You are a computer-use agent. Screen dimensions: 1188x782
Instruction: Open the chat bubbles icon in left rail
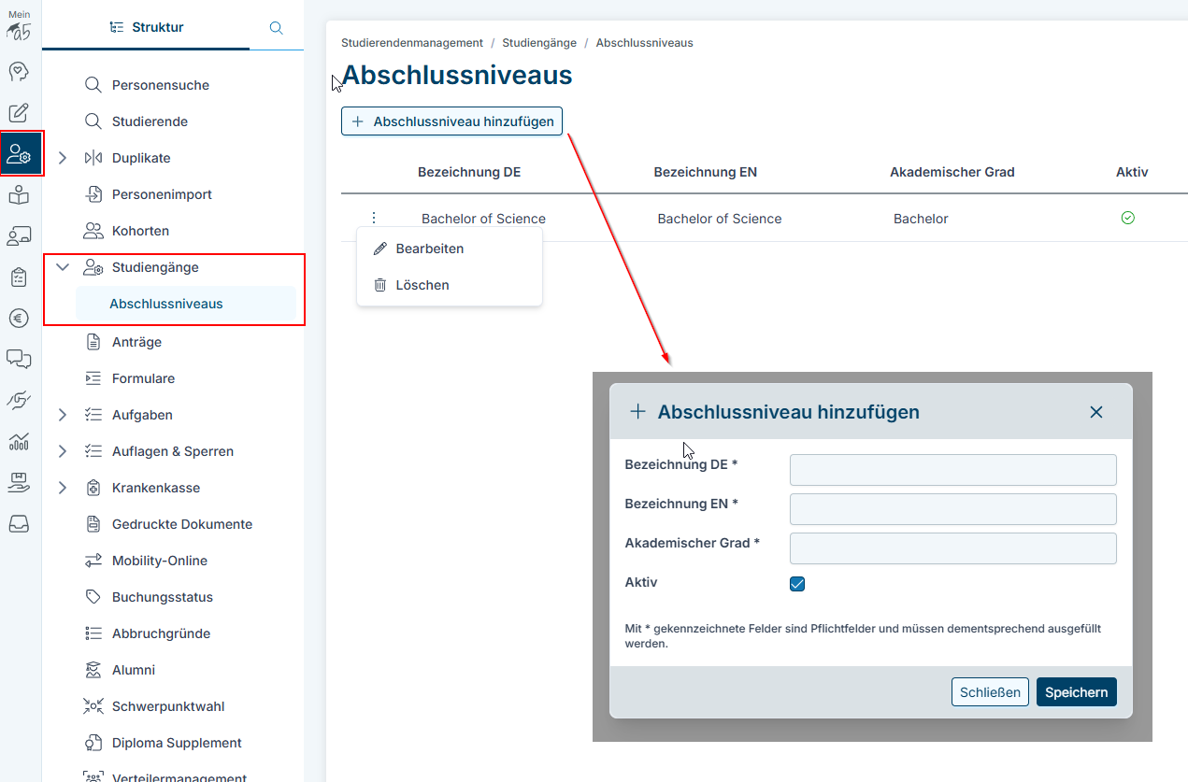tap(19, 359)
